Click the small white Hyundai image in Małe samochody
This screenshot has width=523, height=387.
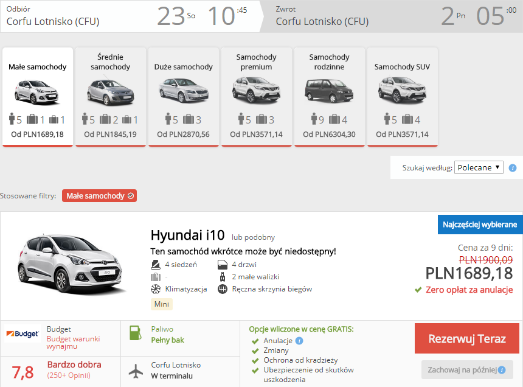coord(37,92)
